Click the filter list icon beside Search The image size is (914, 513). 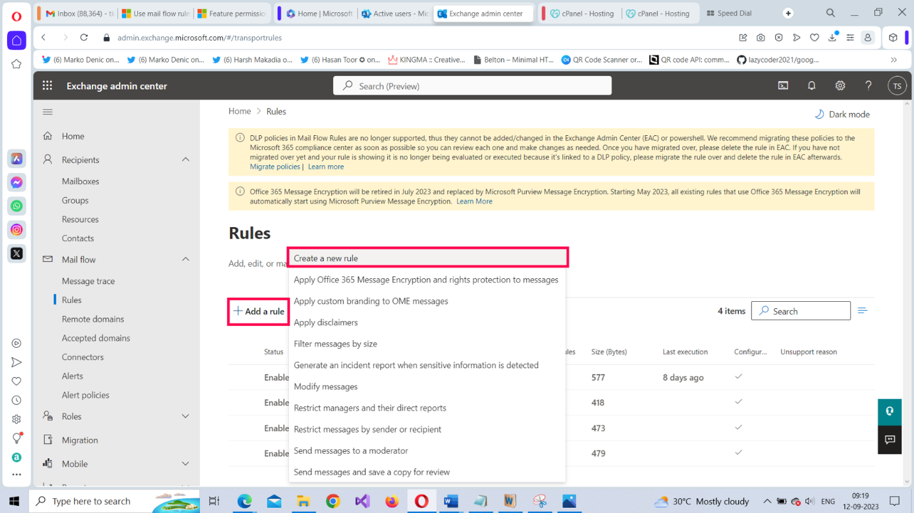(862, 311)
